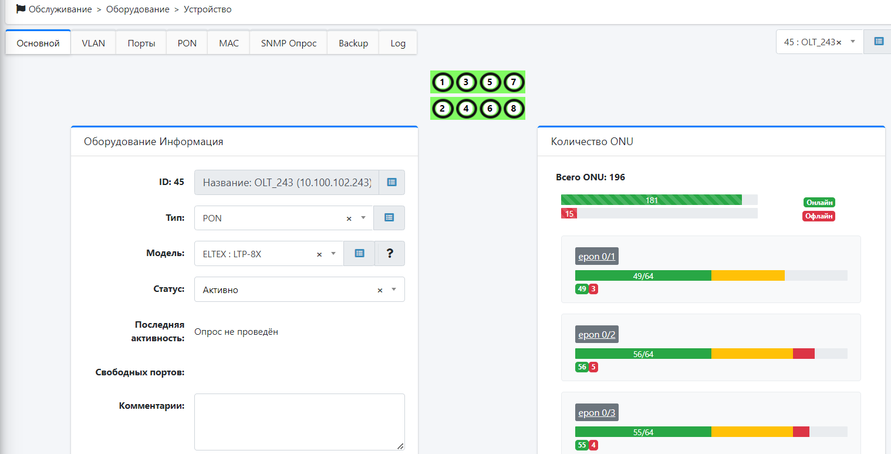This screenshot has height=454, width=891.
Task: Click list icon next to Модель dropdown
Action: pos(359,254)
